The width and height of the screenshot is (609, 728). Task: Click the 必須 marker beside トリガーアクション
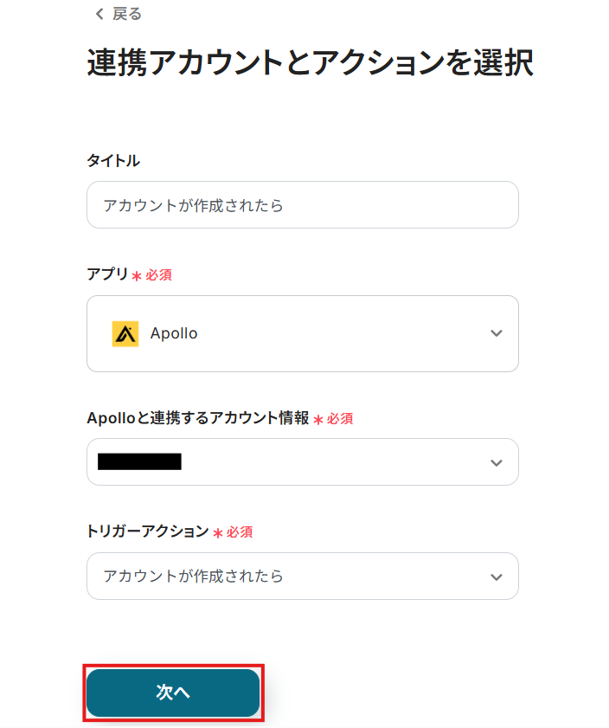240,532
